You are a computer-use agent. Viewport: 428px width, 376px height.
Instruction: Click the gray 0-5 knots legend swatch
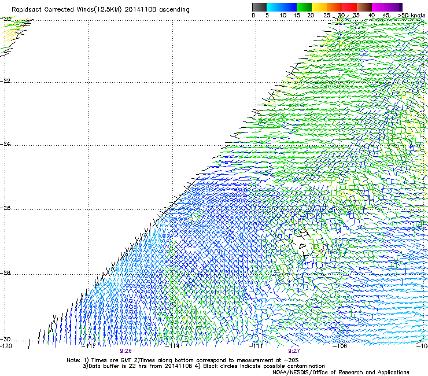point(259,7)
